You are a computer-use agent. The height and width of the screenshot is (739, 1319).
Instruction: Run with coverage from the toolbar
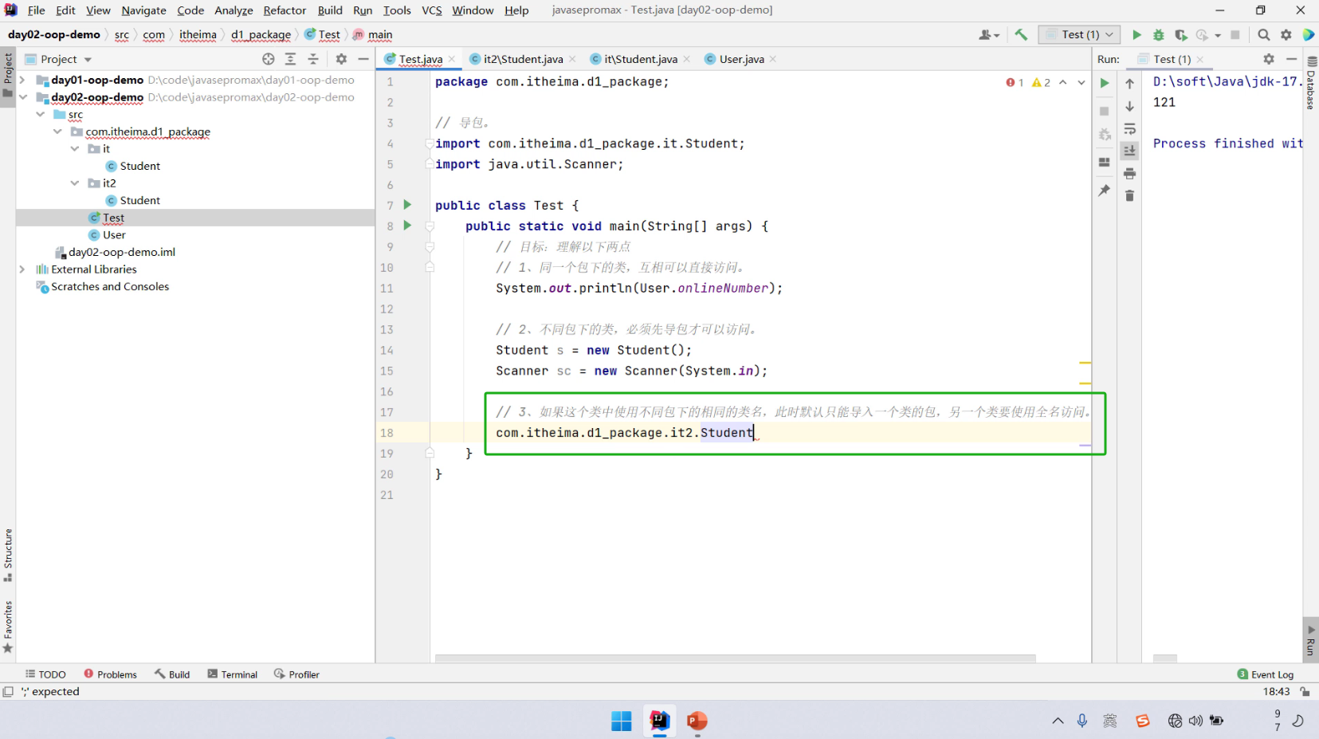coord(1181,35)
